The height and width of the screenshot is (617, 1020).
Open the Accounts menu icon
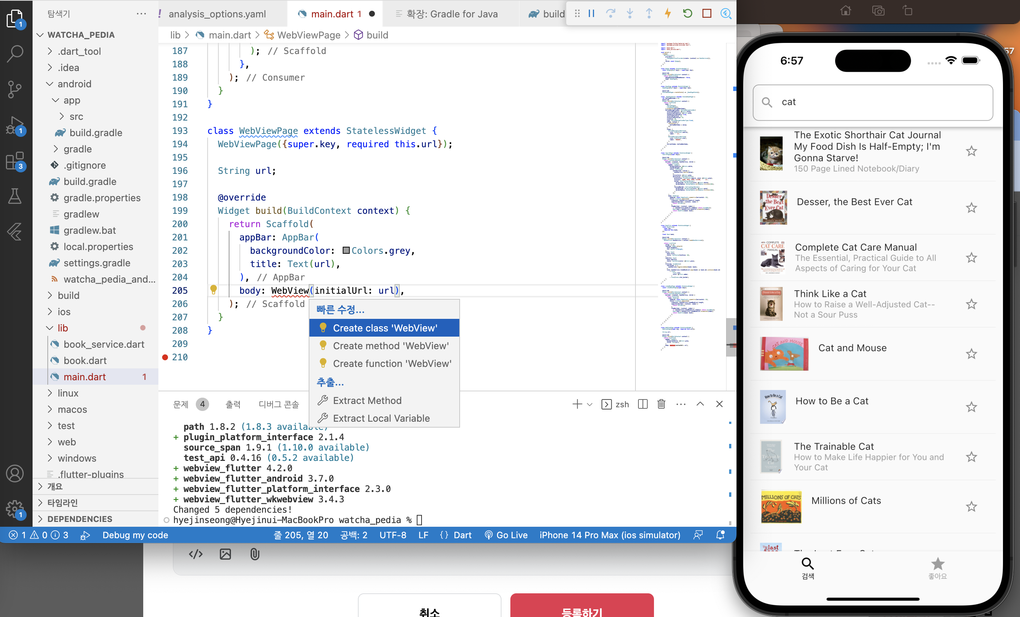click(x=15, y=473)
